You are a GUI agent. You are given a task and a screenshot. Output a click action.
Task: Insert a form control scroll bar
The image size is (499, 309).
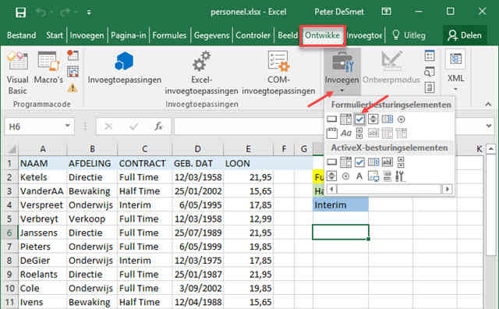coord(359,133)
